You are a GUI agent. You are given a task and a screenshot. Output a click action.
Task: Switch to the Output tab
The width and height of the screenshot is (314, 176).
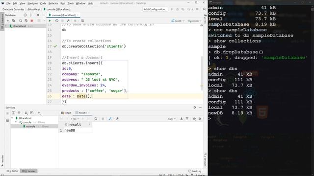coord(66,113)
